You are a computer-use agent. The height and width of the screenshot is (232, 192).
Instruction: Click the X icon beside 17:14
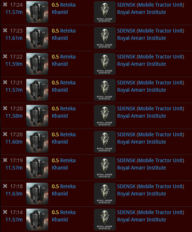(x=5, y=212)
